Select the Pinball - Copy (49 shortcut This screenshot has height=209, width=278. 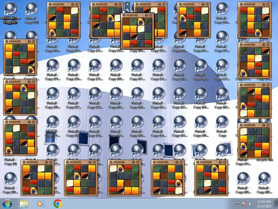pos(137,126)
